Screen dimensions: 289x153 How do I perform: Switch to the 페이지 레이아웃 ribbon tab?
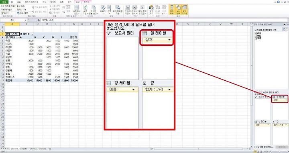pos(32,2)
